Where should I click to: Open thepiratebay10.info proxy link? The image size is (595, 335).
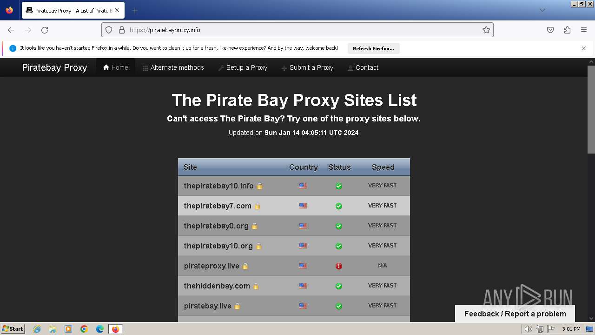(x=218, y=186)
